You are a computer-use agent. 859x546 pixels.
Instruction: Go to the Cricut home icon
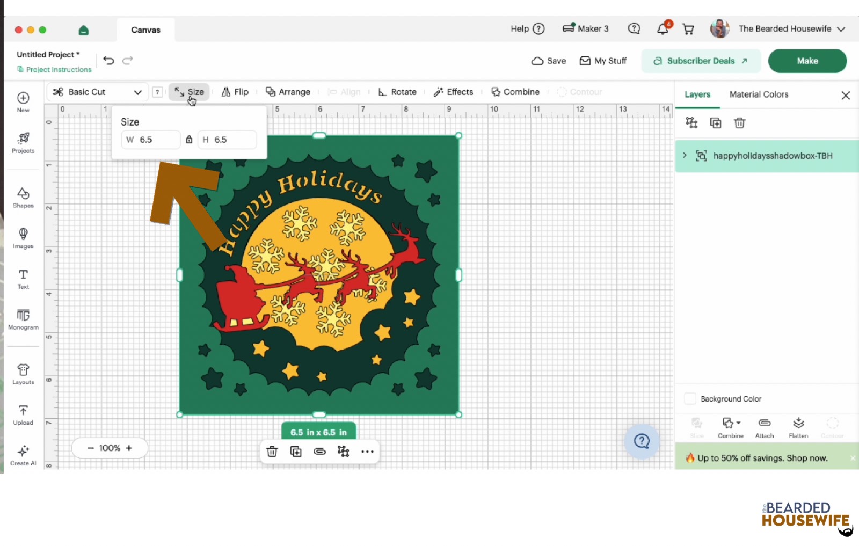click(83, 30)
